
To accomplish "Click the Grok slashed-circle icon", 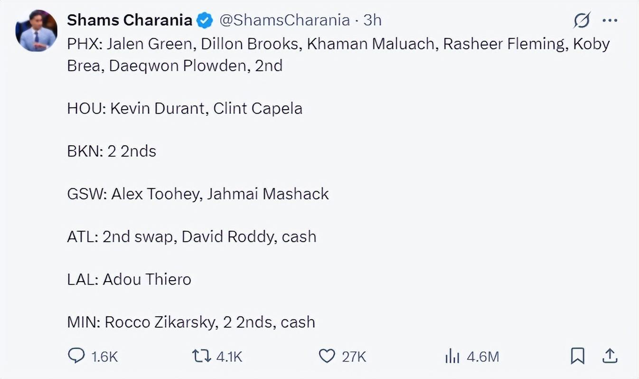I will click(582, 20).
